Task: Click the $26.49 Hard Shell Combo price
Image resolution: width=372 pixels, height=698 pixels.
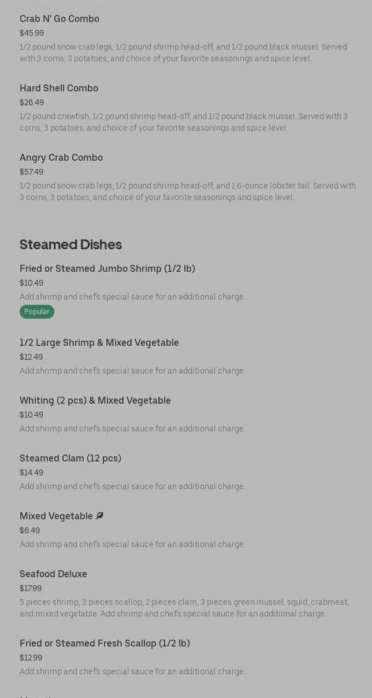Action: coord(32,103)
